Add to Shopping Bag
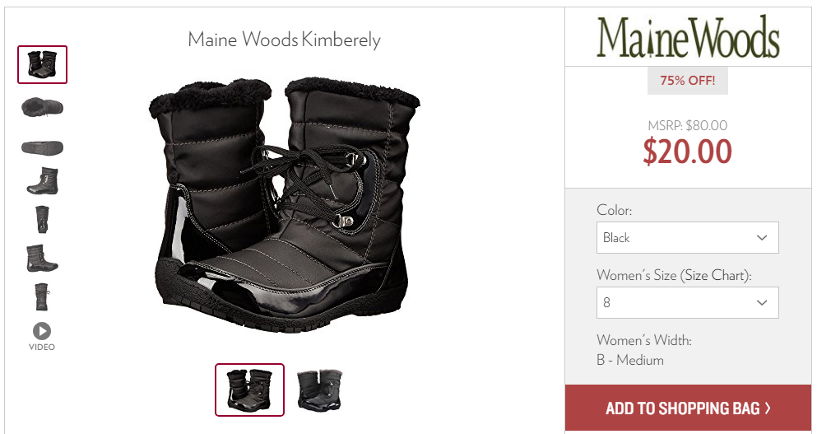This screenshot has height=434, width=817. [688, 408]
